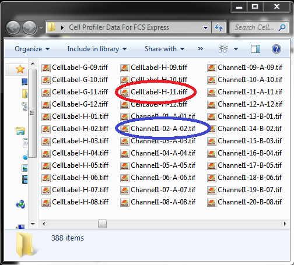This screenshot has width=294, height=265.
Task: Click the Back navigation arrow
Action: pyautogui.click(x=13, y=28)
